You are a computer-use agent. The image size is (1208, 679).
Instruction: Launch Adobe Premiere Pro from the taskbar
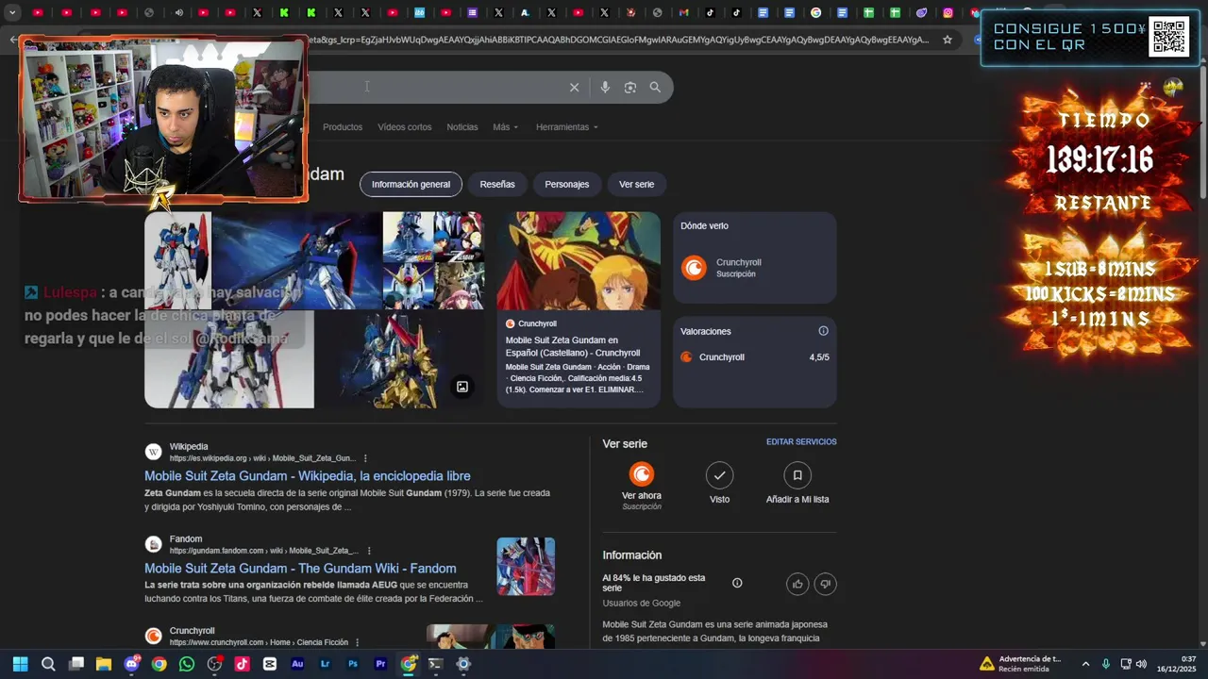[380, 664]
